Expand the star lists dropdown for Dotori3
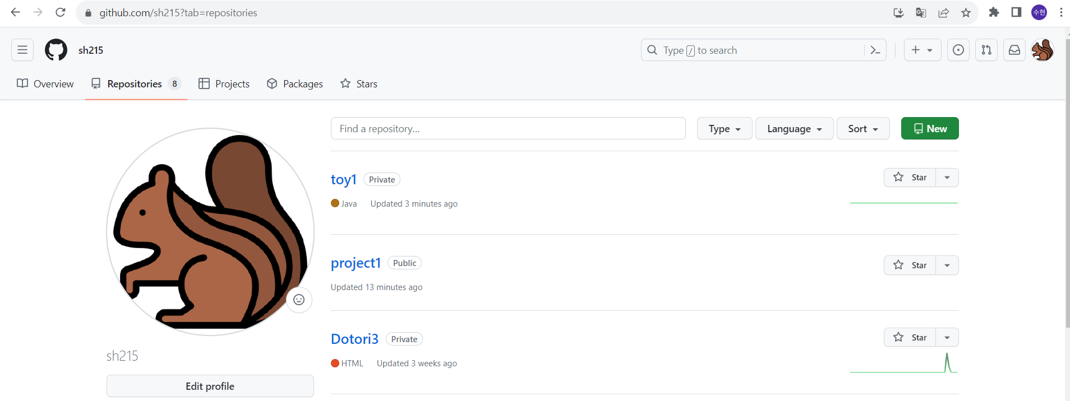1070x401 pixels. pos(947,337)
